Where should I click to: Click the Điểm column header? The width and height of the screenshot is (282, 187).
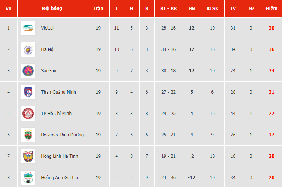click(271, 9)
